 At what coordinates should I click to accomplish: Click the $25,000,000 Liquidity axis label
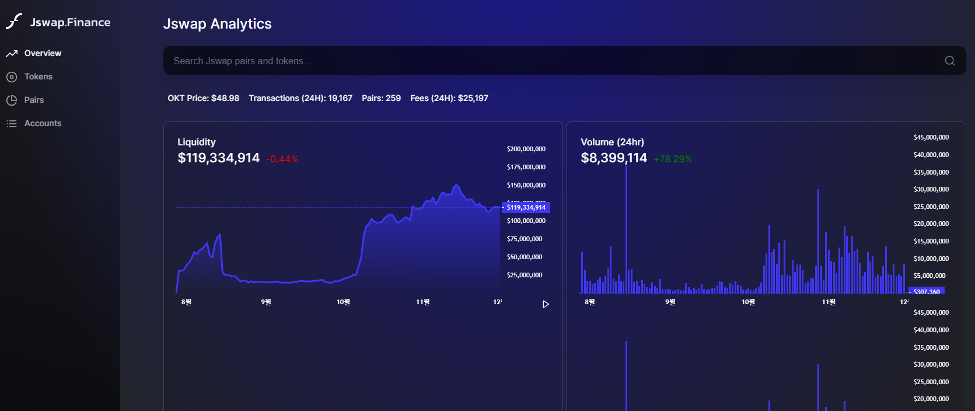pos(525,275)
